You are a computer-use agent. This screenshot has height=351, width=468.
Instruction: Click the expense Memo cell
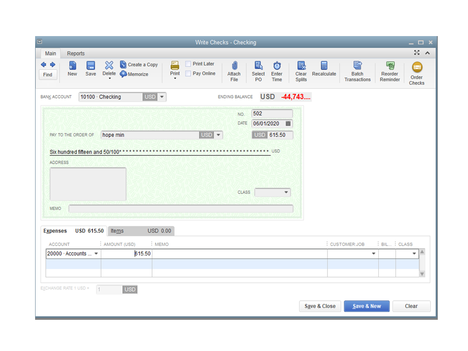[x=240, y=253]
